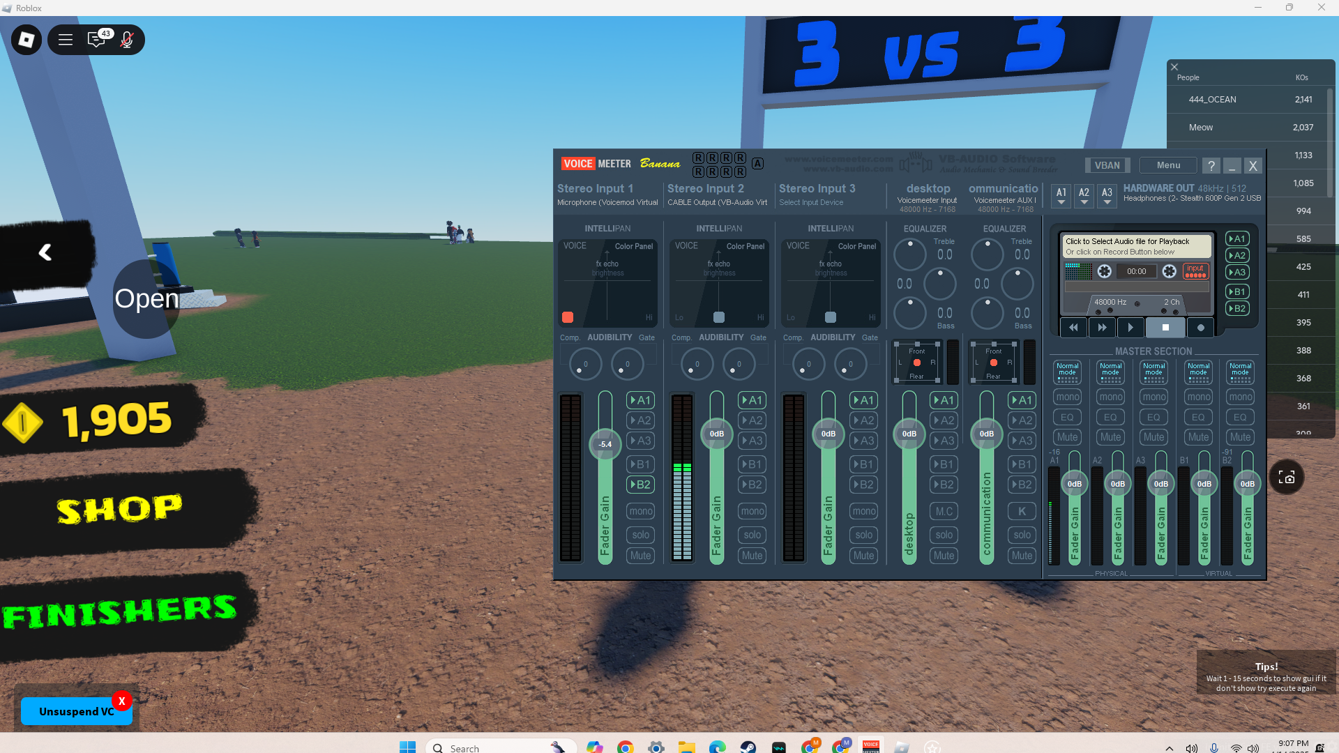Click the Roblox screenshot capture icon
This screenshot has width=1339, height=753.
[x=1286, y=478]
